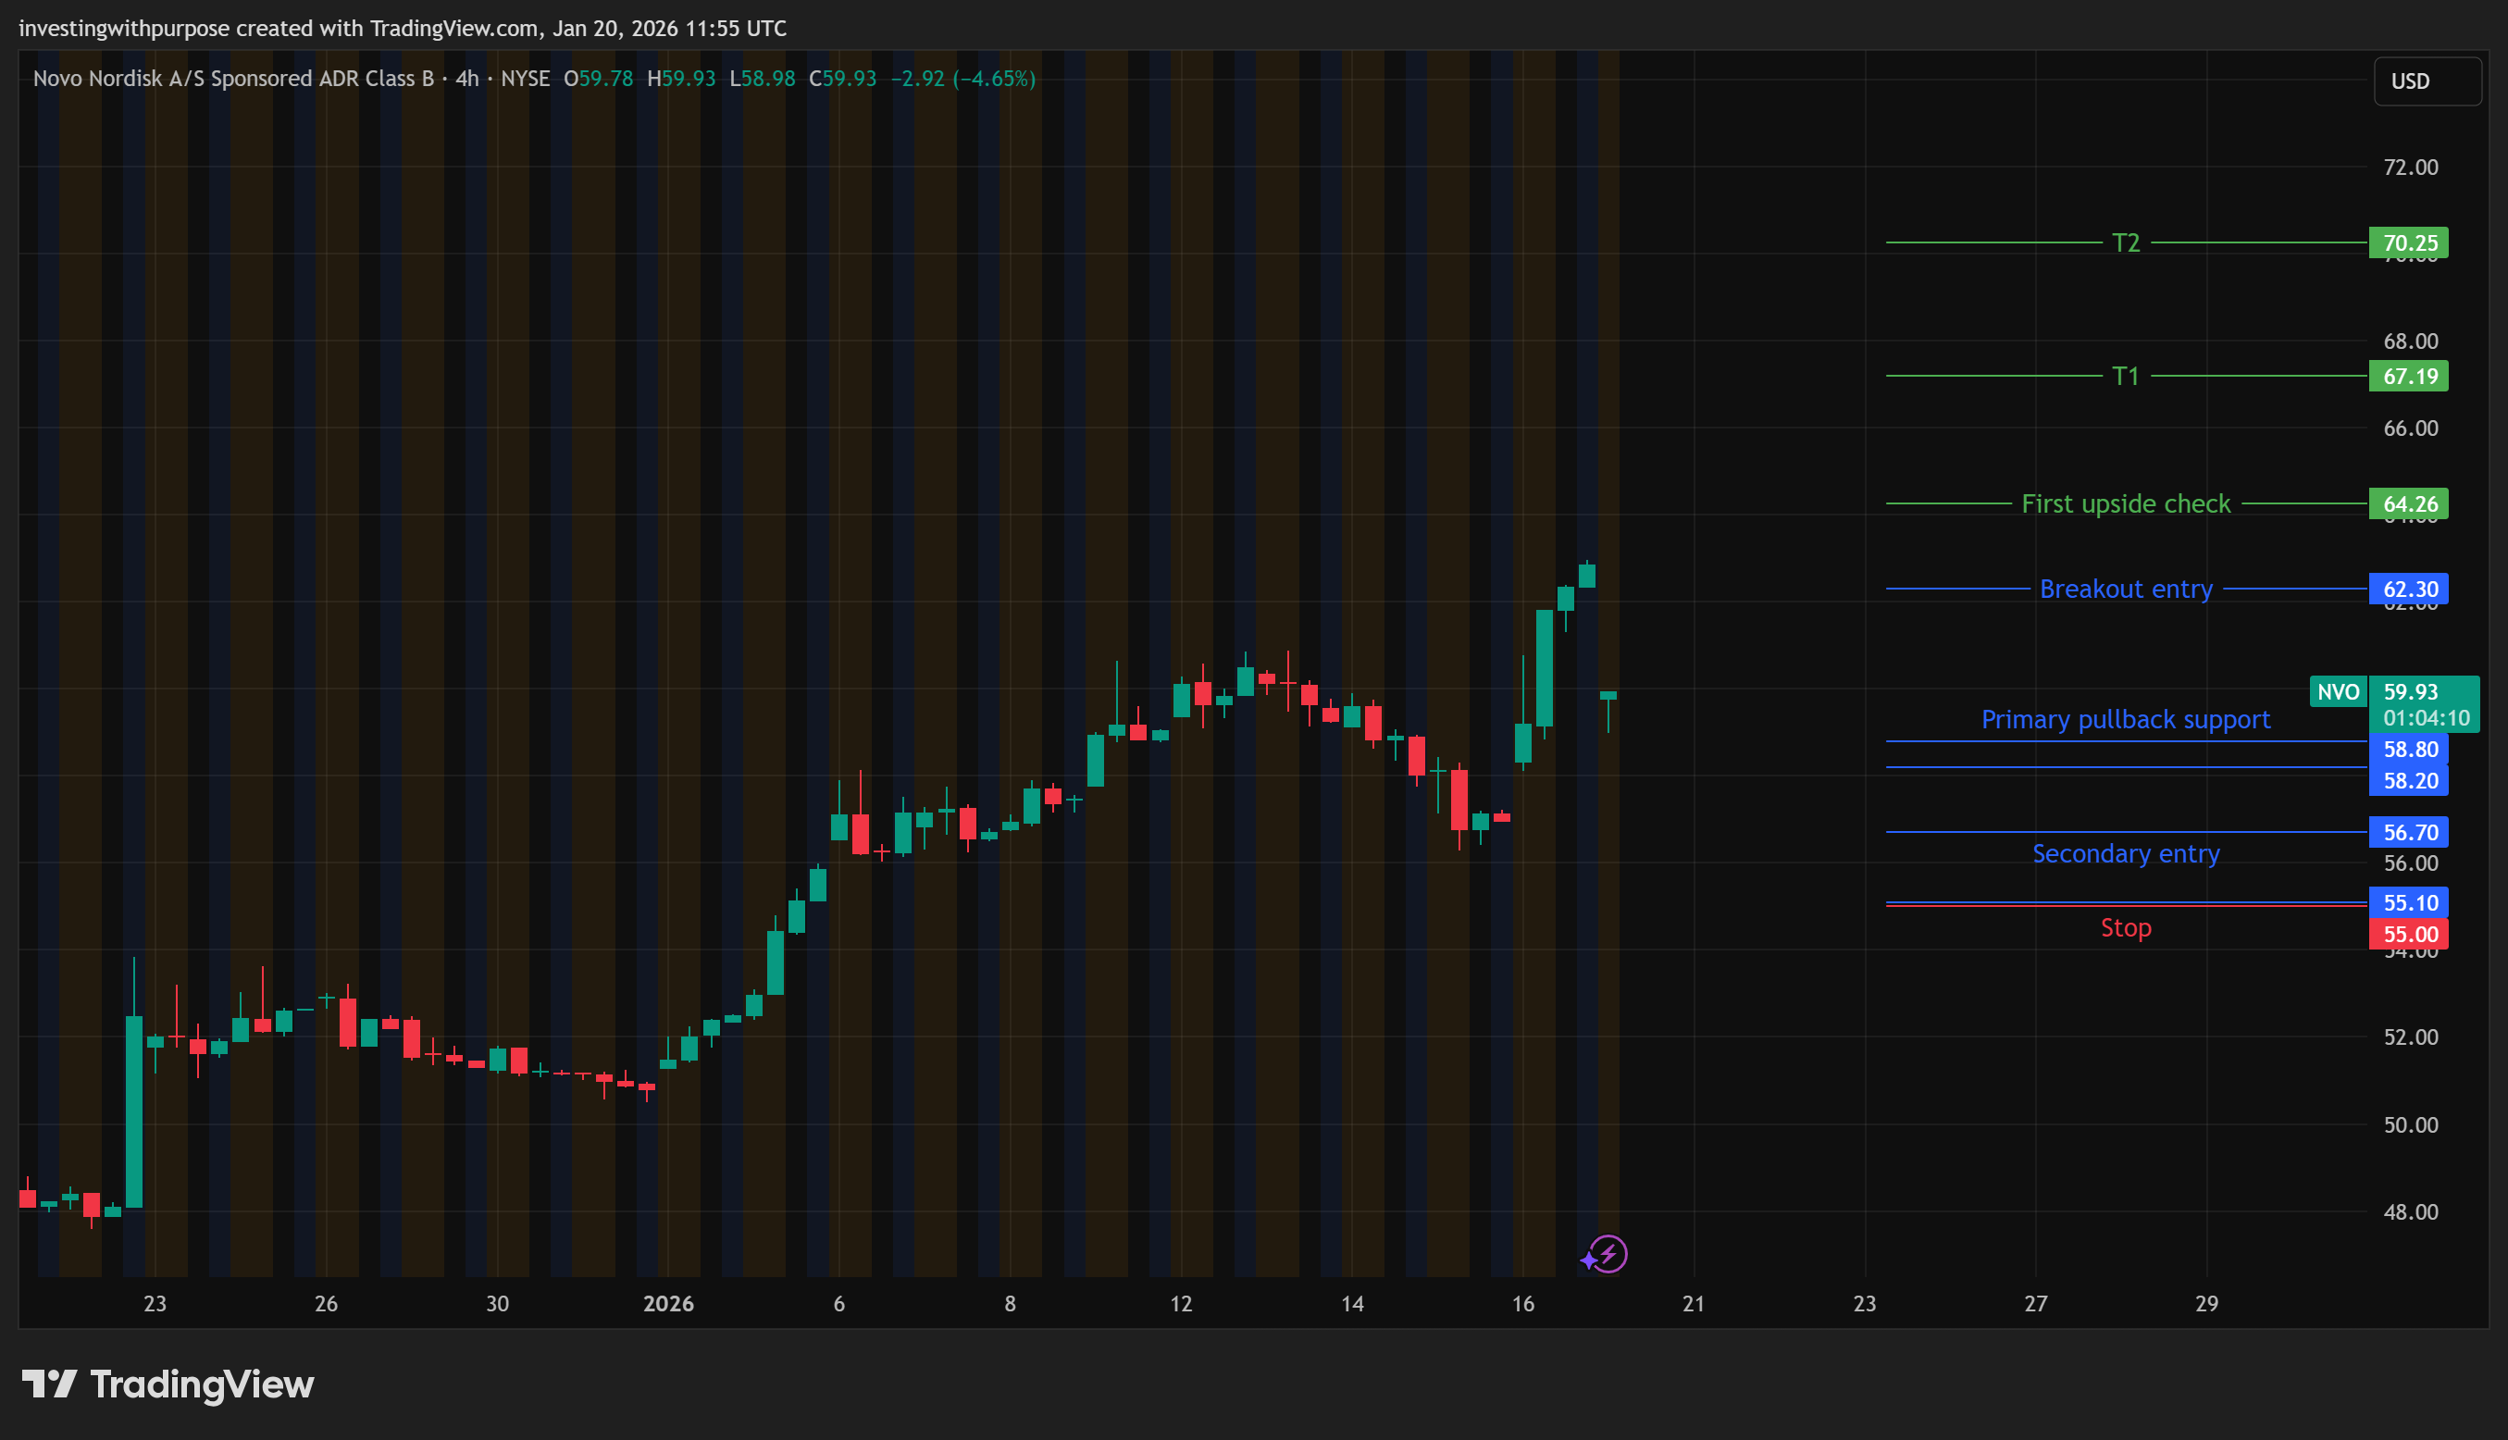2508x1440 pixels.
Task: Select the Secondary entry label
Action: pos(2125,852)
